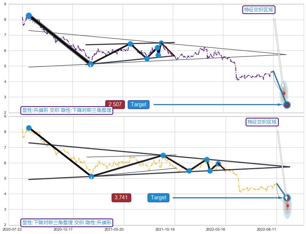Click the bottom chart's trough marker near 5
This screenshot has height=234, width=306.
click(x=91, y=176)
